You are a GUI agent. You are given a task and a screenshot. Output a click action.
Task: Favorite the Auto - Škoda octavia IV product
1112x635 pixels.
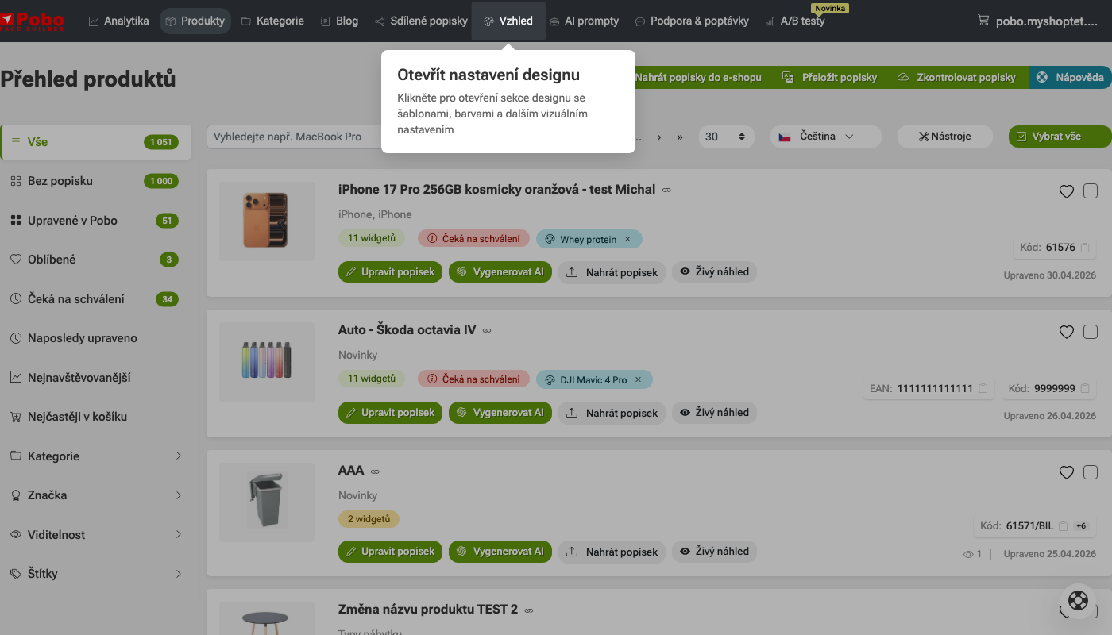coord(1067,332)
